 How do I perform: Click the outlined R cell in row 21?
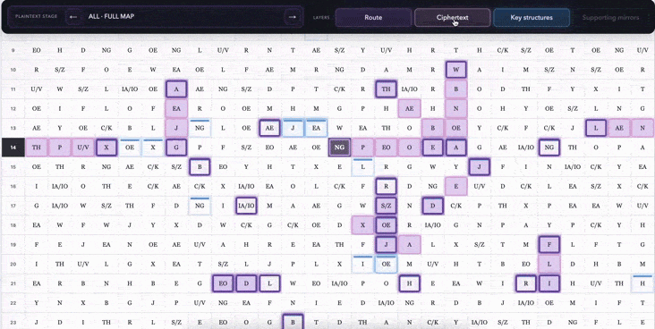[x=526, y=283]
